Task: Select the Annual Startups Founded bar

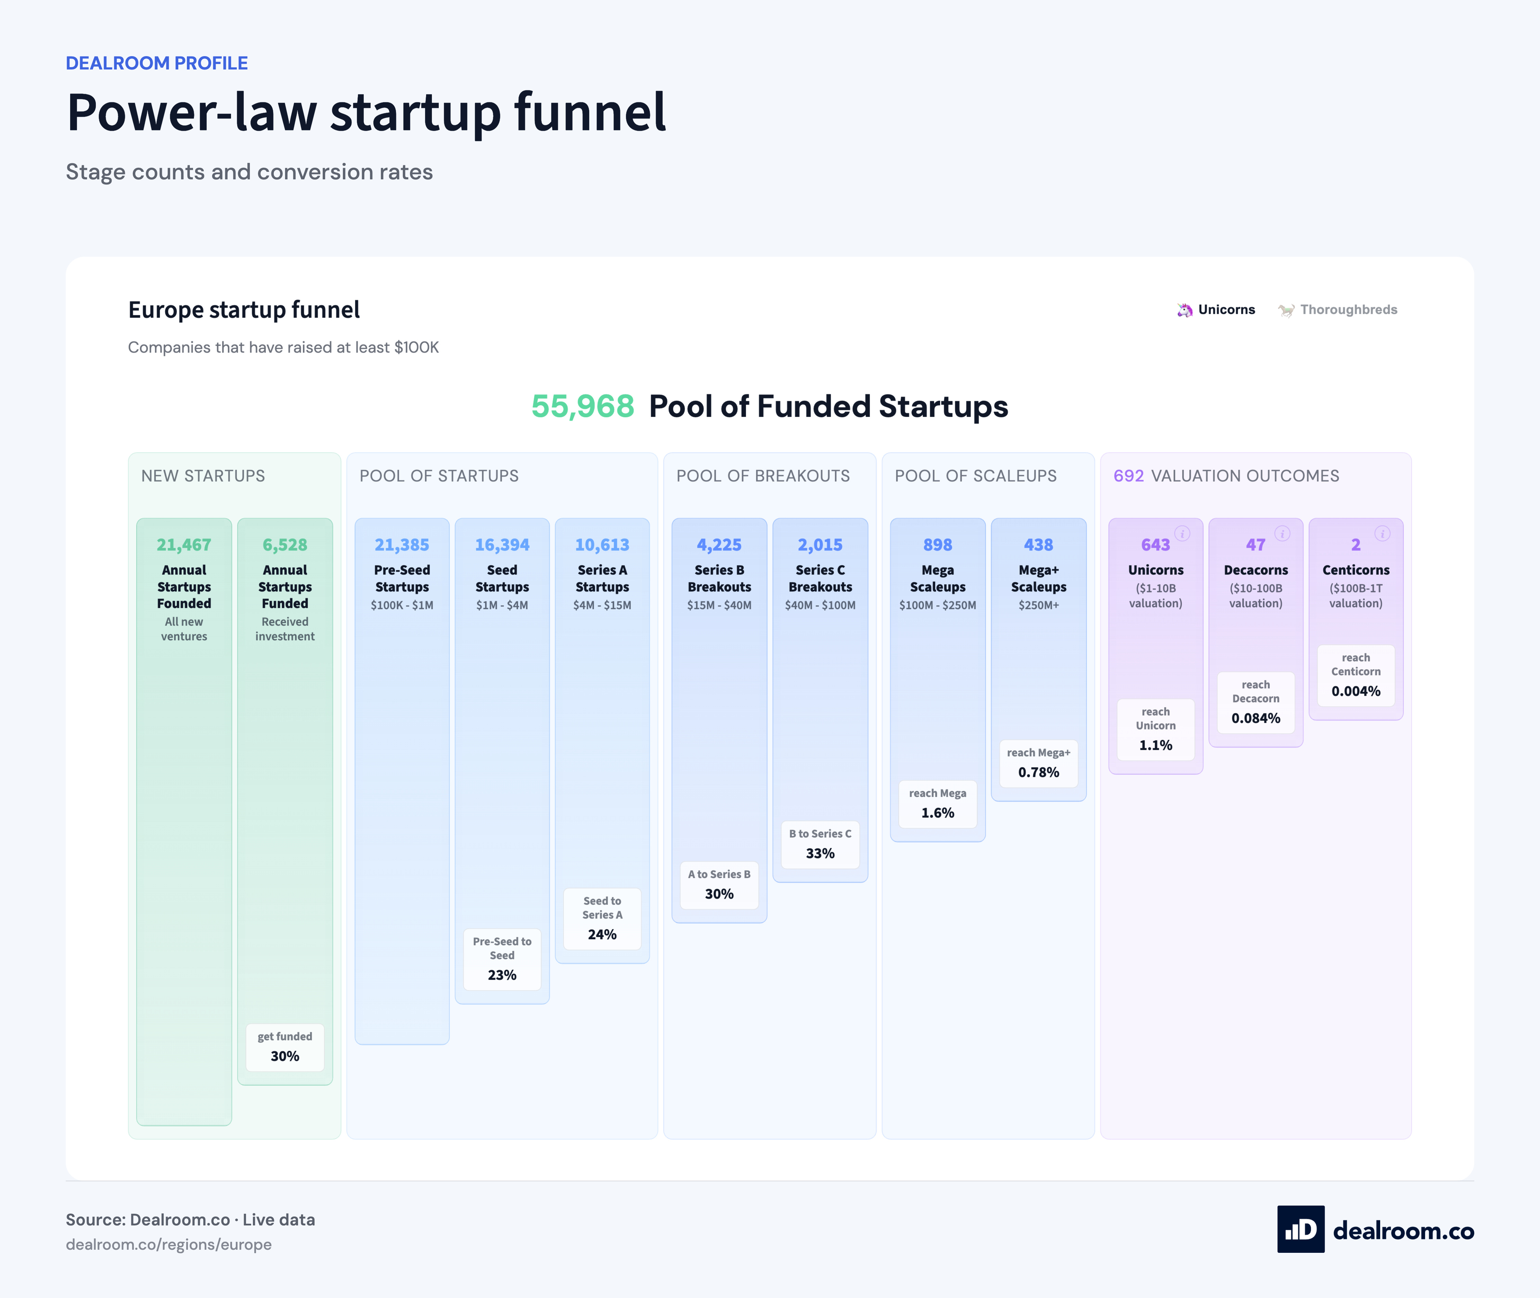Action: click(184, 821)
